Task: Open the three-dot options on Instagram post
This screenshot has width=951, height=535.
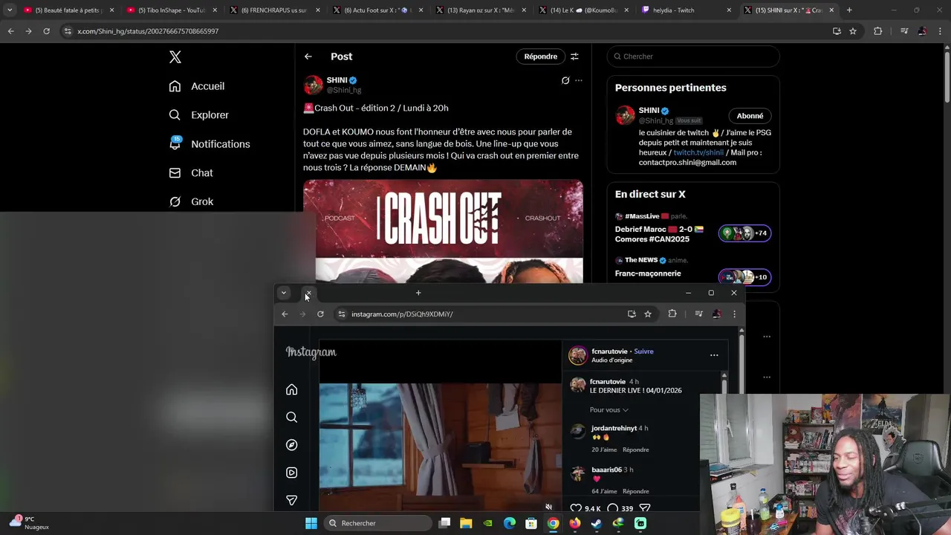Action: [714, 355]
